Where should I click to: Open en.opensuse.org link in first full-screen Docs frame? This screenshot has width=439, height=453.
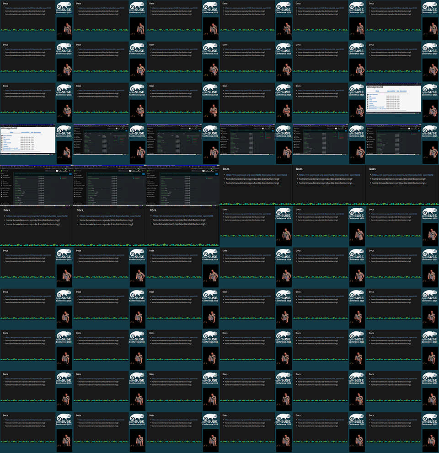coord(256,175)
